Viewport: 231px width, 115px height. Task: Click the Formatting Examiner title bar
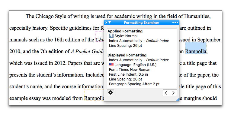coord(142,23)
